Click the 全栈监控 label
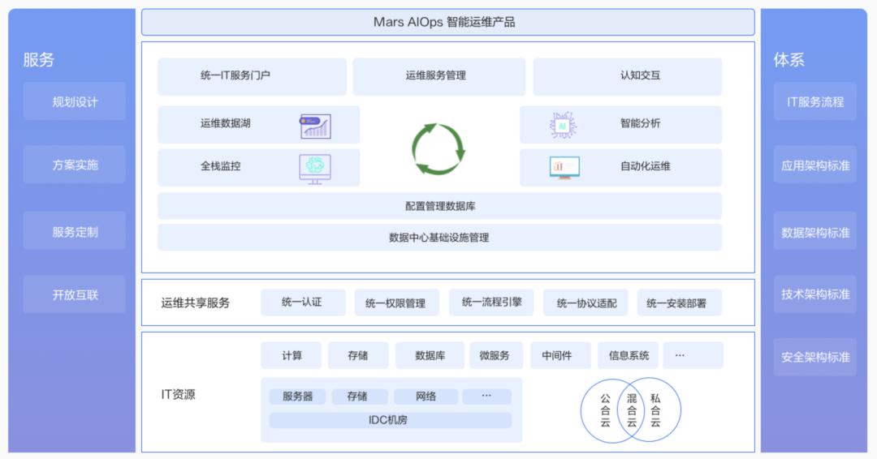Screen dimensions: 877x459 pyautogui.click(x=220, y=166)
